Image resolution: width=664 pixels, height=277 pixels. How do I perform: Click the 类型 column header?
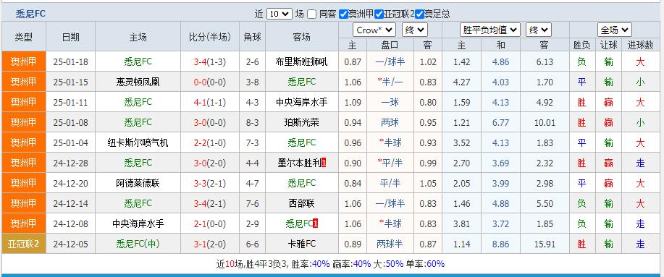(x=24, y=37)
